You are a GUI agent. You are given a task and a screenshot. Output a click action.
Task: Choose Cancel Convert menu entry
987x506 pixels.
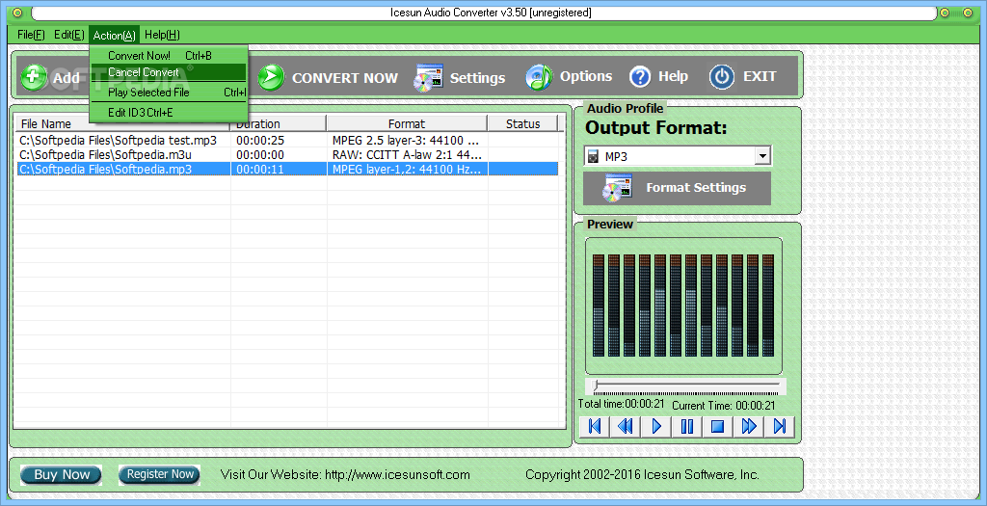169,72
